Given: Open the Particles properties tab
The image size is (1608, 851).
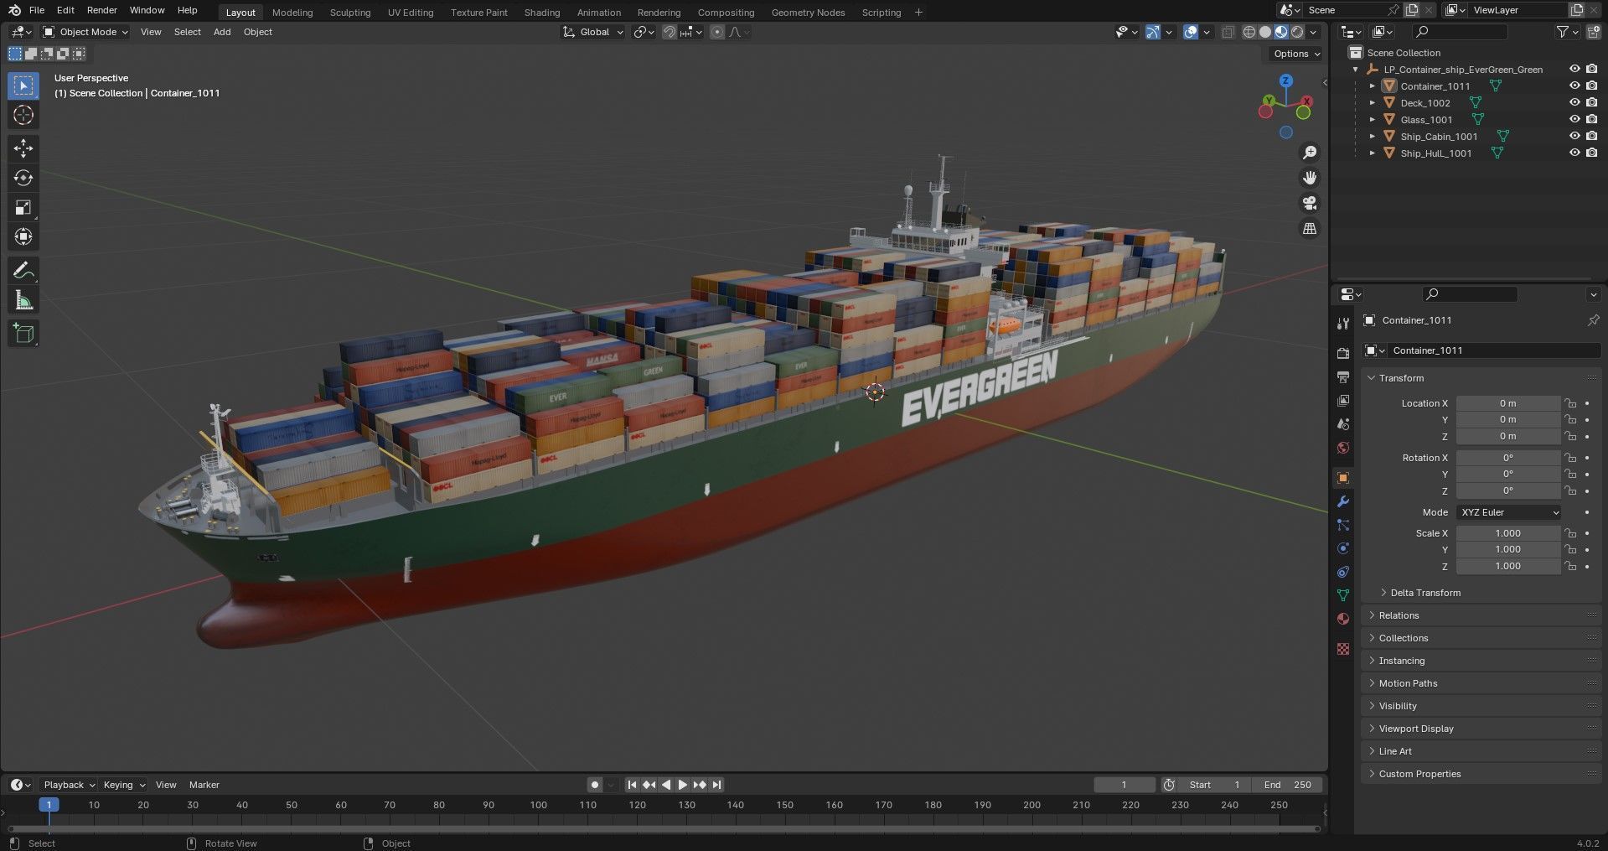Looking at the screenshot, I should pyautogui.click(x=1343, y=525).
